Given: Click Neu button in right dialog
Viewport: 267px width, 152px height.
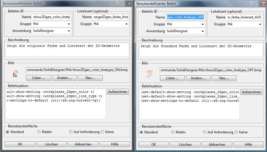Looking at the screenshot, I should click(224, 78).
